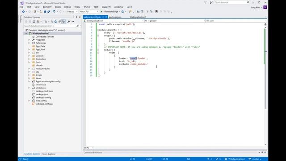Image resolution: width=286 pixels, height=161 pixels.
Task: Open the zoom level 100 % dropdown
Action: [88, 148]
